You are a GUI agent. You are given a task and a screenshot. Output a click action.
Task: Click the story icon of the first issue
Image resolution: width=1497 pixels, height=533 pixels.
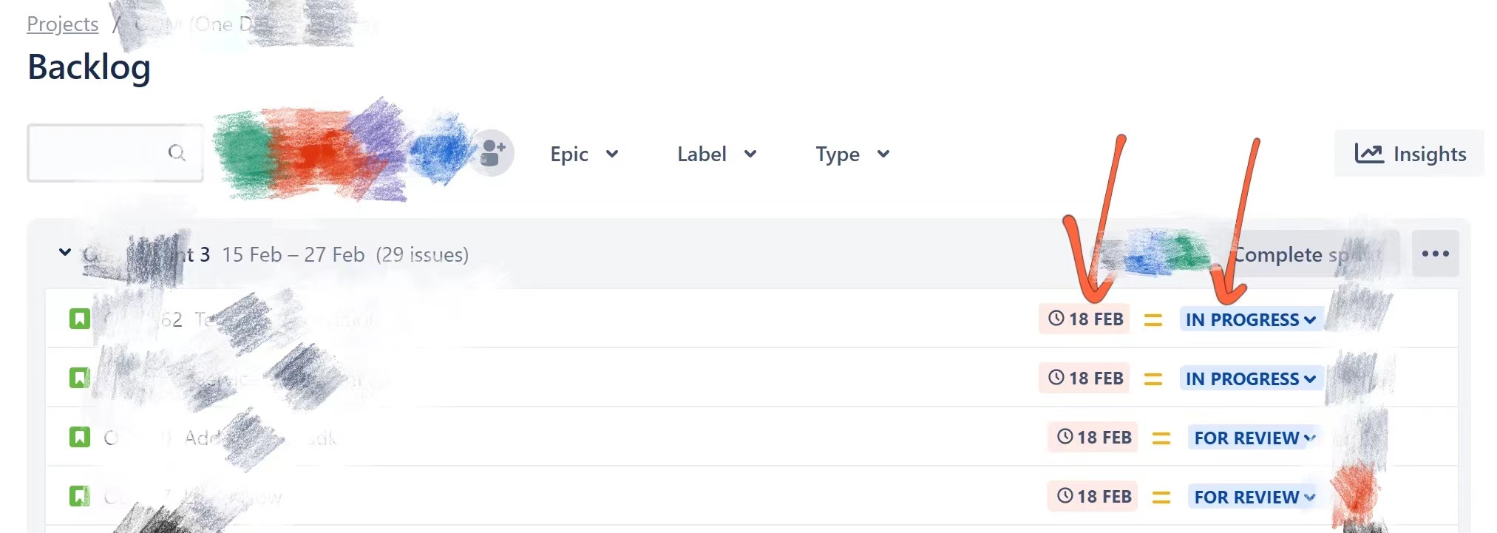coord(80,319)
